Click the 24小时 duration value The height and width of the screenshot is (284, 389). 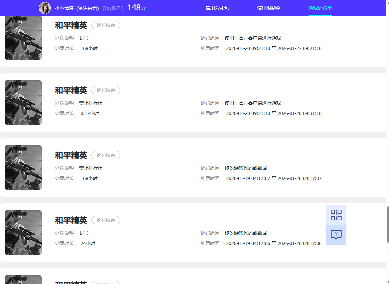click(88, 243)
